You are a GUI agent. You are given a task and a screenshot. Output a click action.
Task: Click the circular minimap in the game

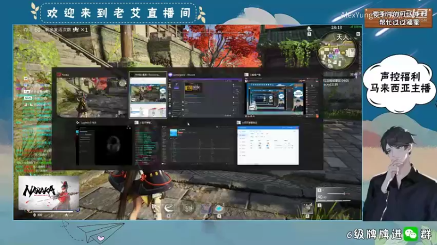coord(338,51)
